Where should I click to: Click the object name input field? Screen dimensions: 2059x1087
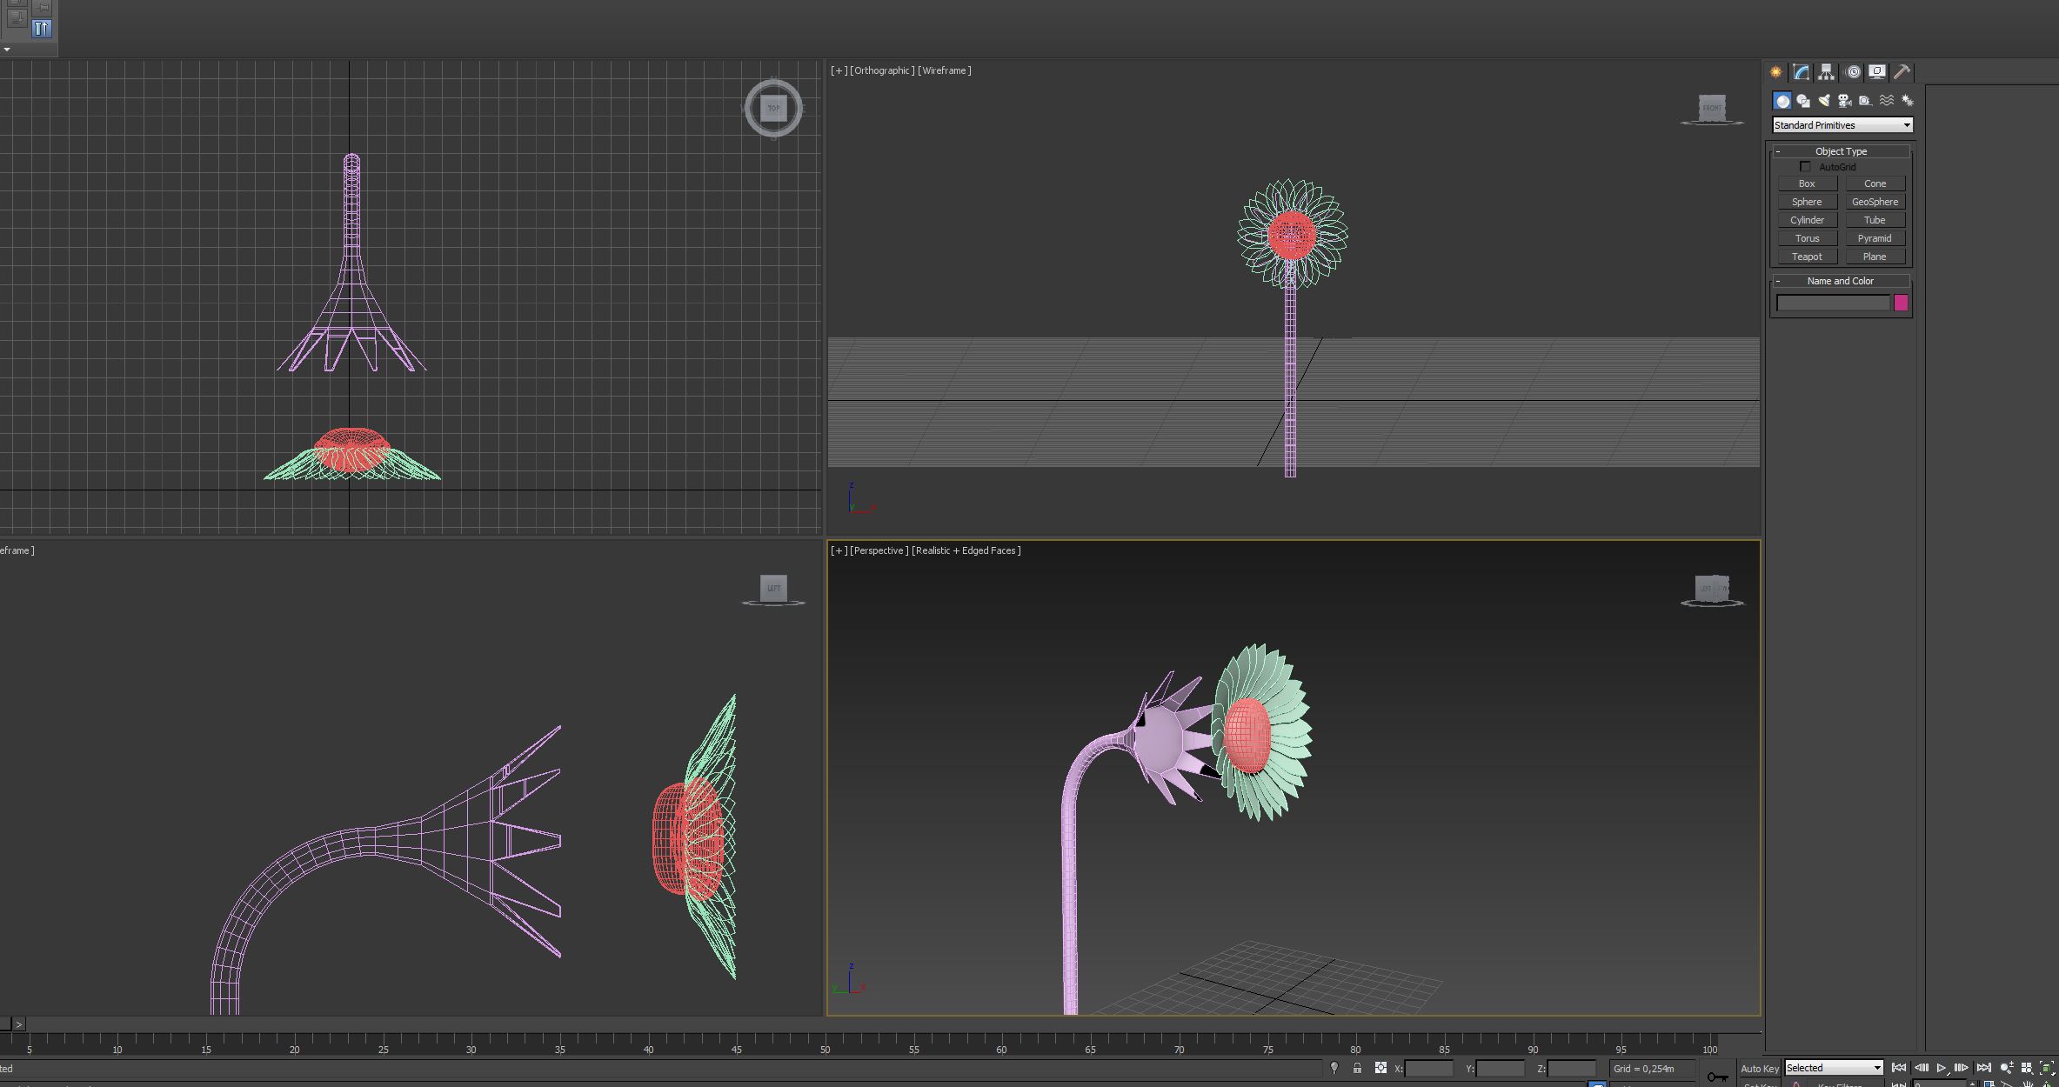(x=1832, y=303)
